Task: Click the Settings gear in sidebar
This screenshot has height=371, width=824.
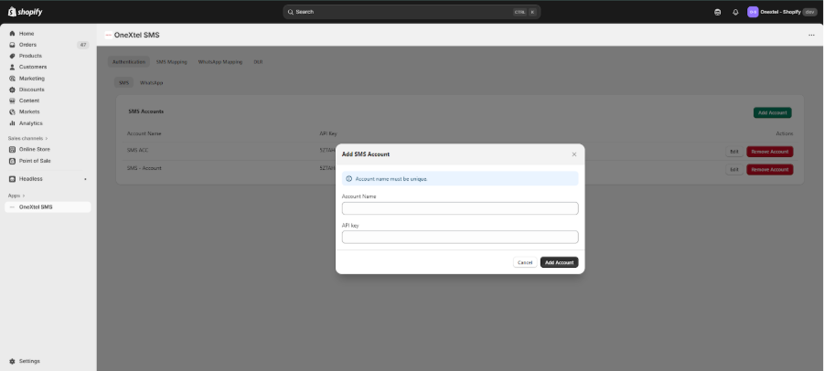Action: point(13,361)
